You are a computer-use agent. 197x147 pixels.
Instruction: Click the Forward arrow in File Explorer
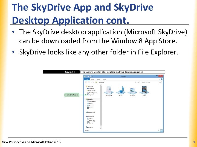click(89, 82)
